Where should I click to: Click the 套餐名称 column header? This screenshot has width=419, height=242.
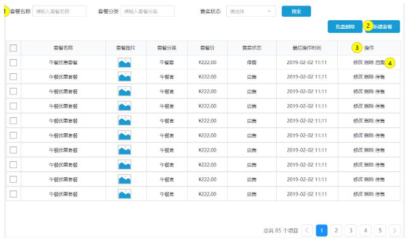coord(63,48)
